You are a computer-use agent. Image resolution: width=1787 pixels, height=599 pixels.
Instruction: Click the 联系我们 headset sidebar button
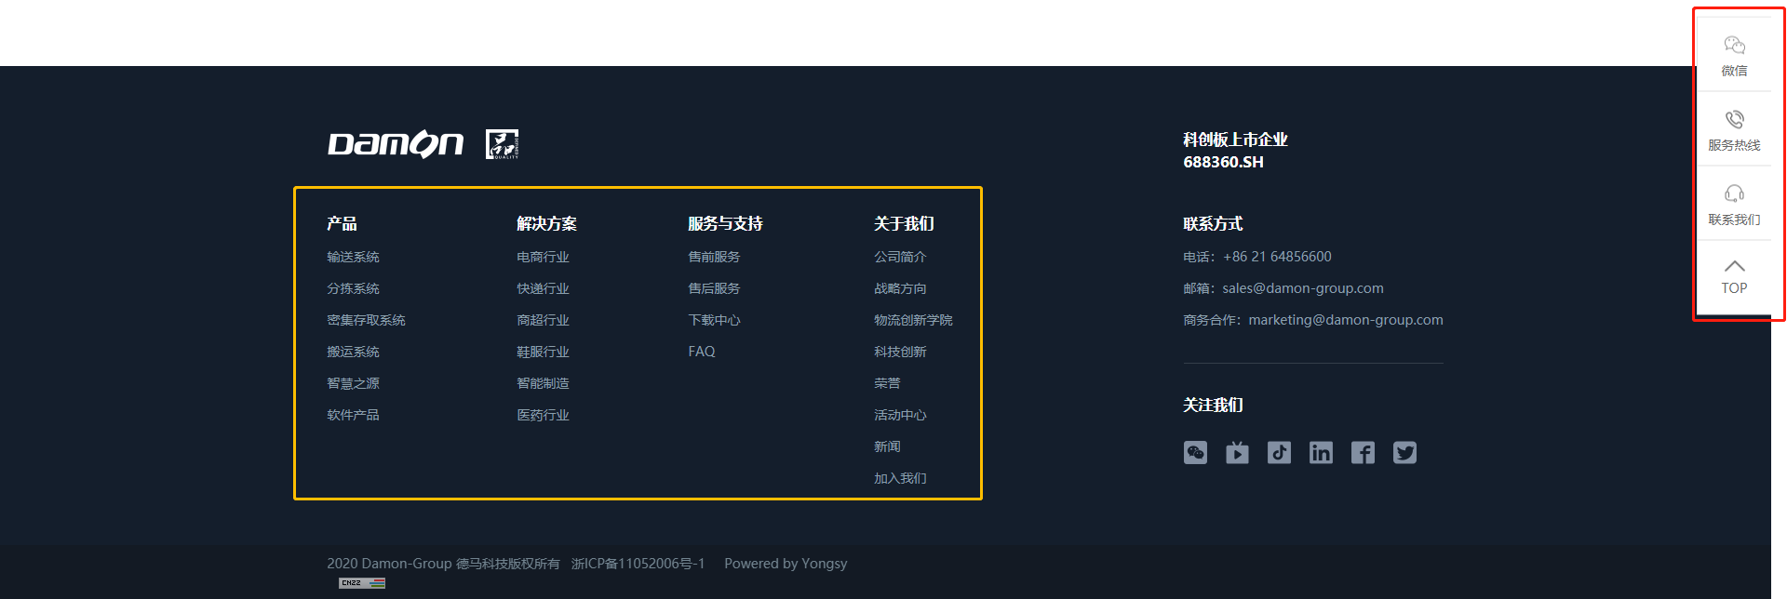[x=1734, y=204]
